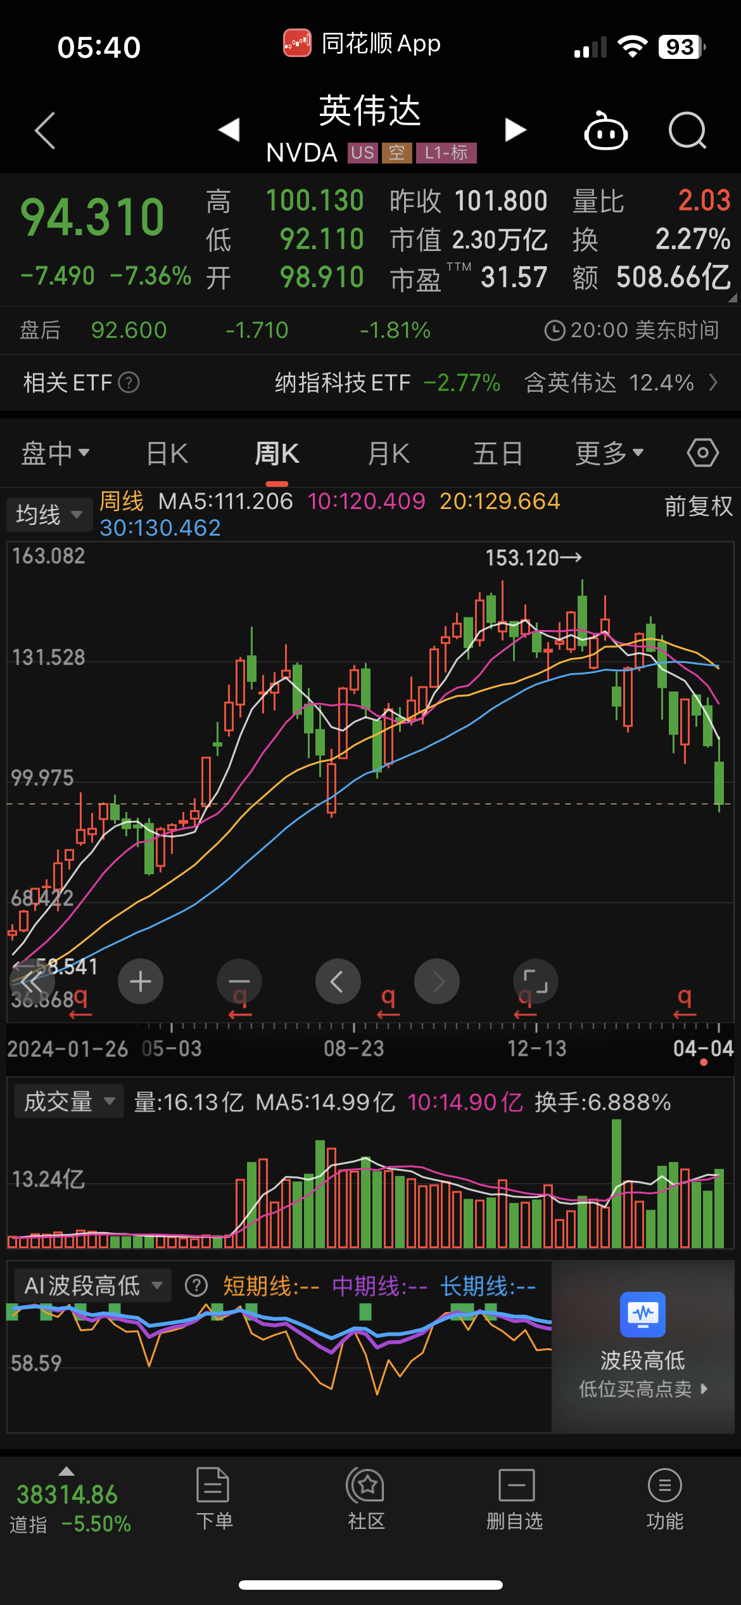Tap the MA5:111.206 value
The width and height of the screenshot is (741, 1605).
225,501
